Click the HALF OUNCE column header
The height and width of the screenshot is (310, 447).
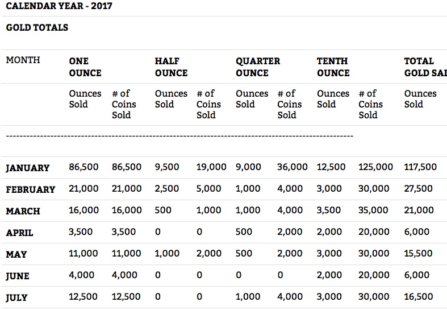(x=171, y=67)
